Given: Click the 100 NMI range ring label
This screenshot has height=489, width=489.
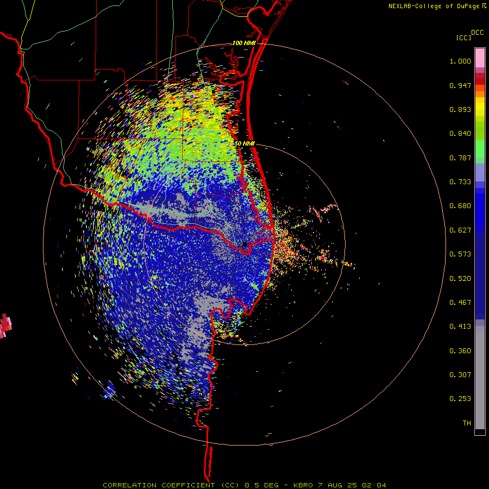Looking at the screenshot, I should click(244, 43).
